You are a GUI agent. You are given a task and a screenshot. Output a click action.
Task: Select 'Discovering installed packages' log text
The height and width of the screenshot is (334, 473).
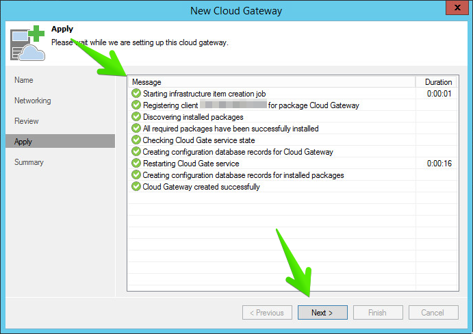(x=193, y=117)
